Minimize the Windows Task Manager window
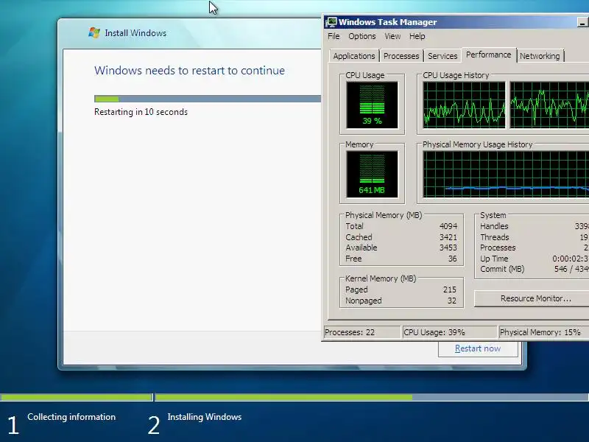 pyautogui.click(x=582, y=22)
